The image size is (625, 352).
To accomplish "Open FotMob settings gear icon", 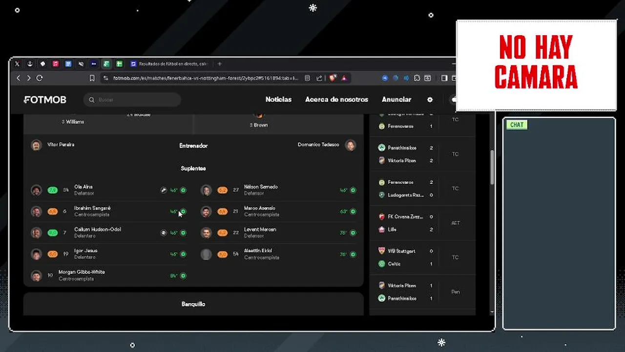I will 430,100.
